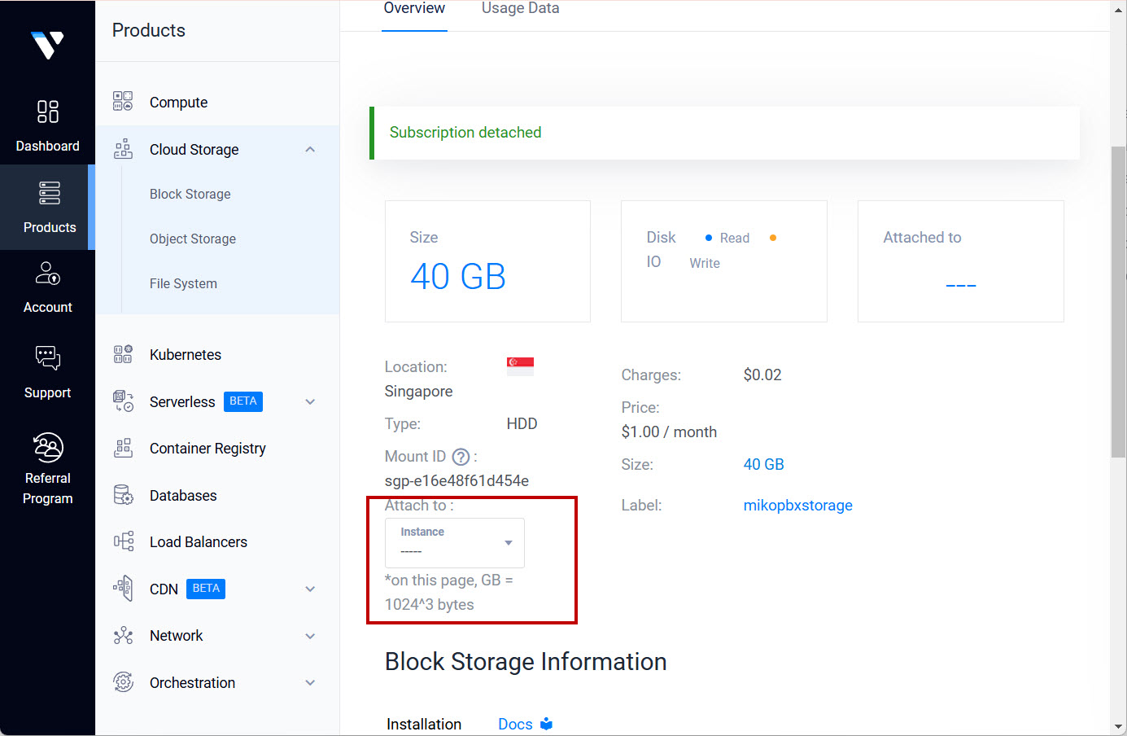Click the Kubernetes menu icon
The width and height of the screenshot is (1127, 736).
(123, 355)
